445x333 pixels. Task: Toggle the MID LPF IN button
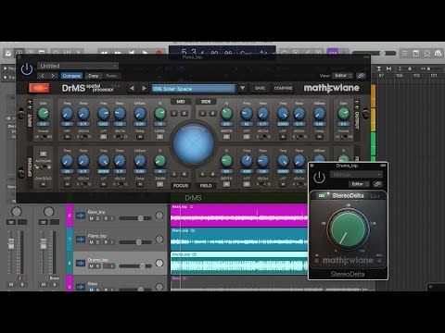[x=103, y=137]
